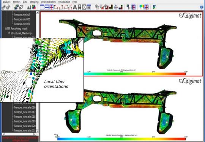Open the Mapping menu
This screenshot has width=205, height=142.
coord(34,2)
